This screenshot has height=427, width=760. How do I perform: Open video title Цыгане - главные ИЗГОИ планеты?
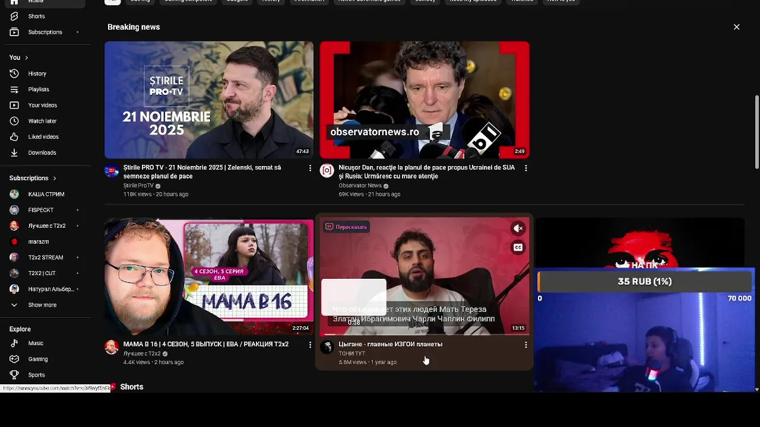[390, 344]
